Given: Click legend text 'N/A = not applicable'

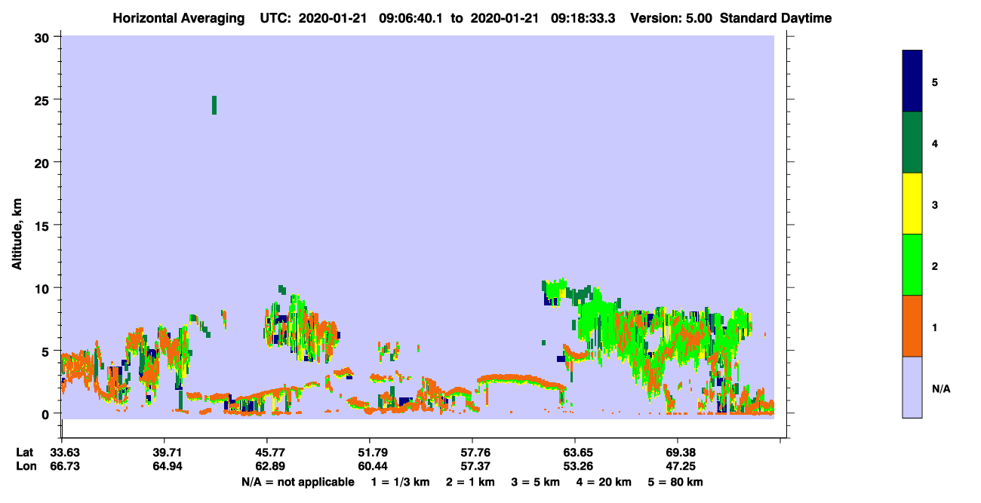Looking at the screenshot, I should [x=297, y=482].
